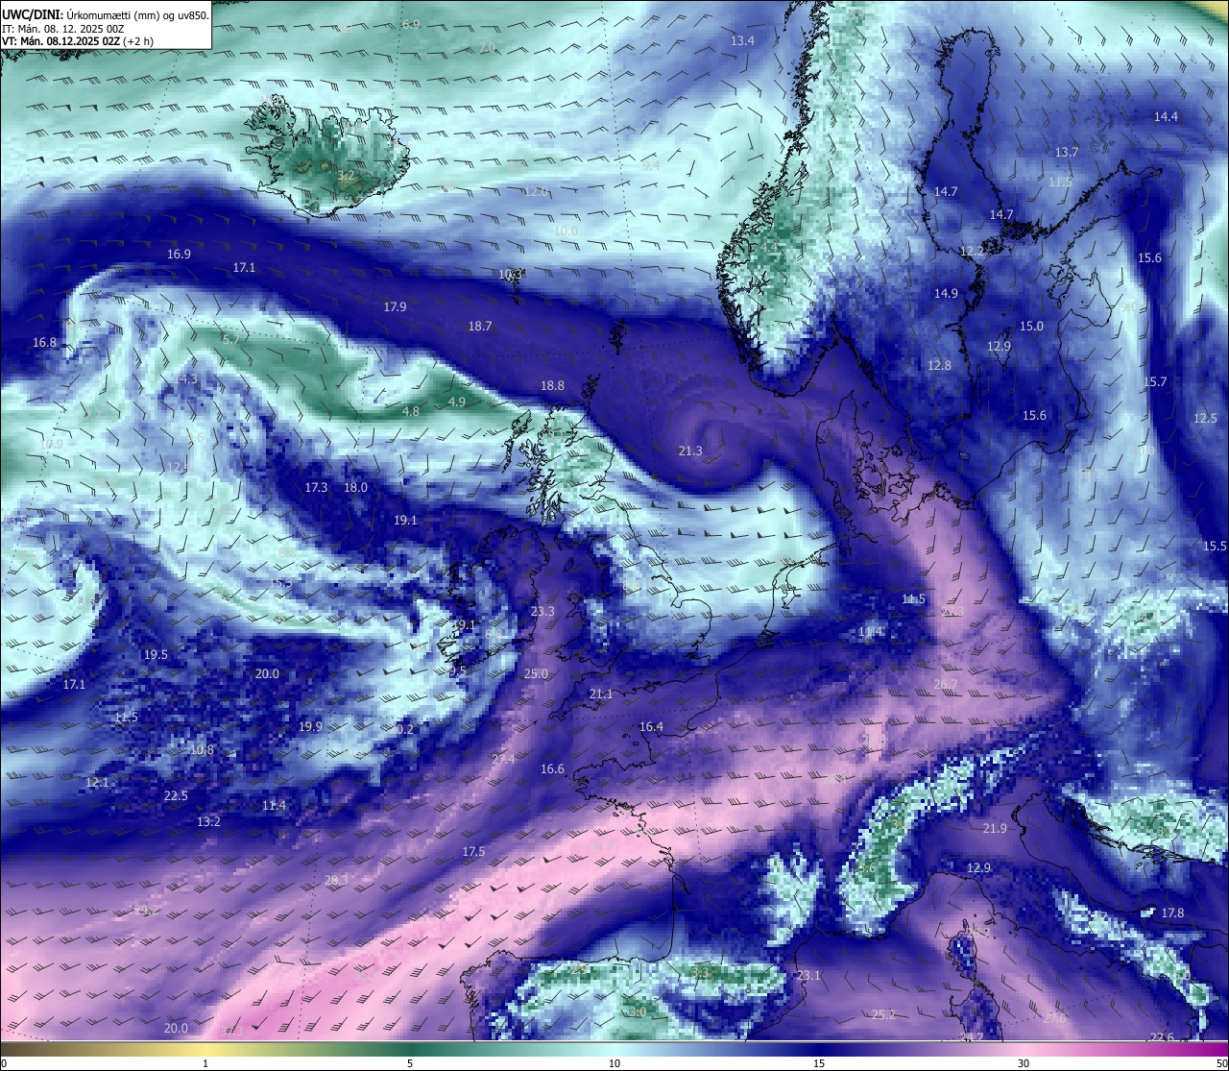Click the 27.4 value label

pos(503,759)
